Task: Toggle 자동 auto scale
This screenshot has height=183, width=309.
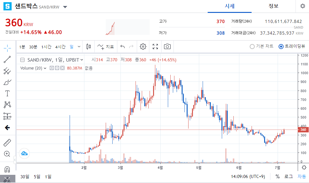Action: point(302,176)
